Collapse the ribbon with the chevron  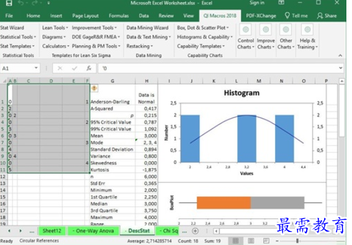click(340, 55)
